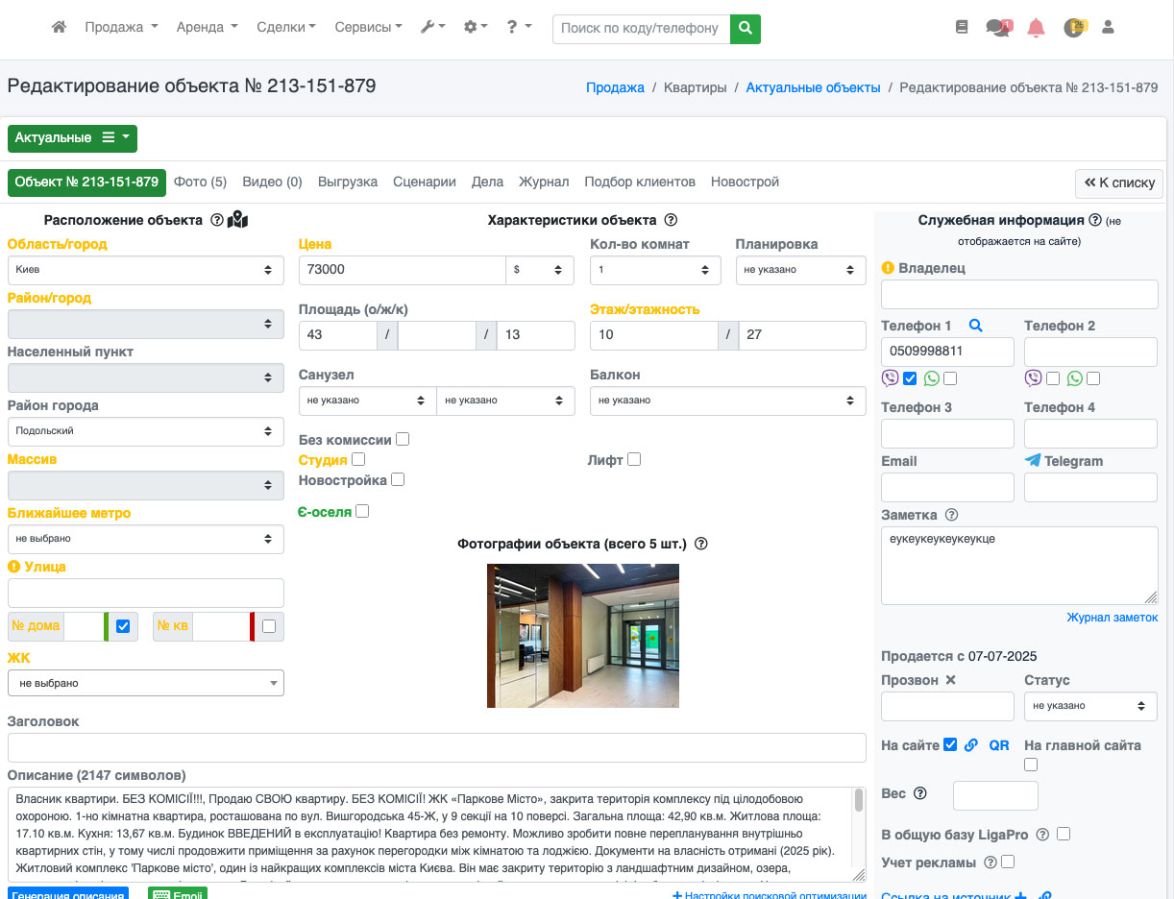Uncheck the На сайте checkbox
1174x899 pixels.
950,744
